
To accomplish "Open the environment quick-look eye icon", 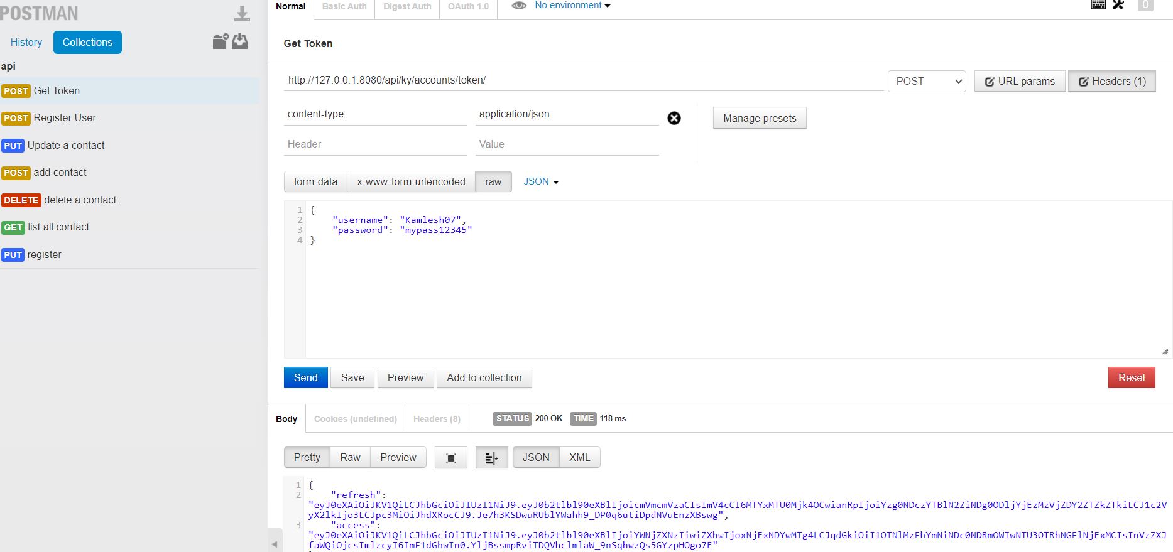I will (519, 6).
